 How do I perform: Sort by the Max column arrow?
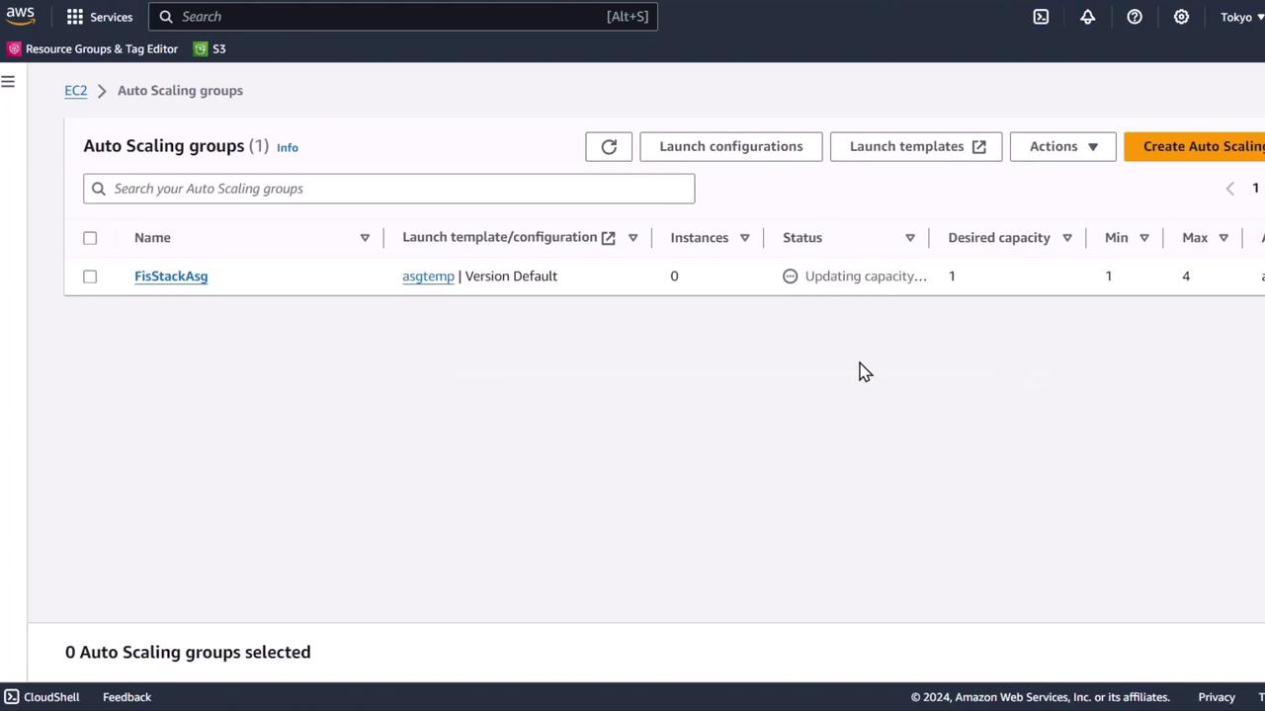pyautogui.click(x=1223, y=238)
